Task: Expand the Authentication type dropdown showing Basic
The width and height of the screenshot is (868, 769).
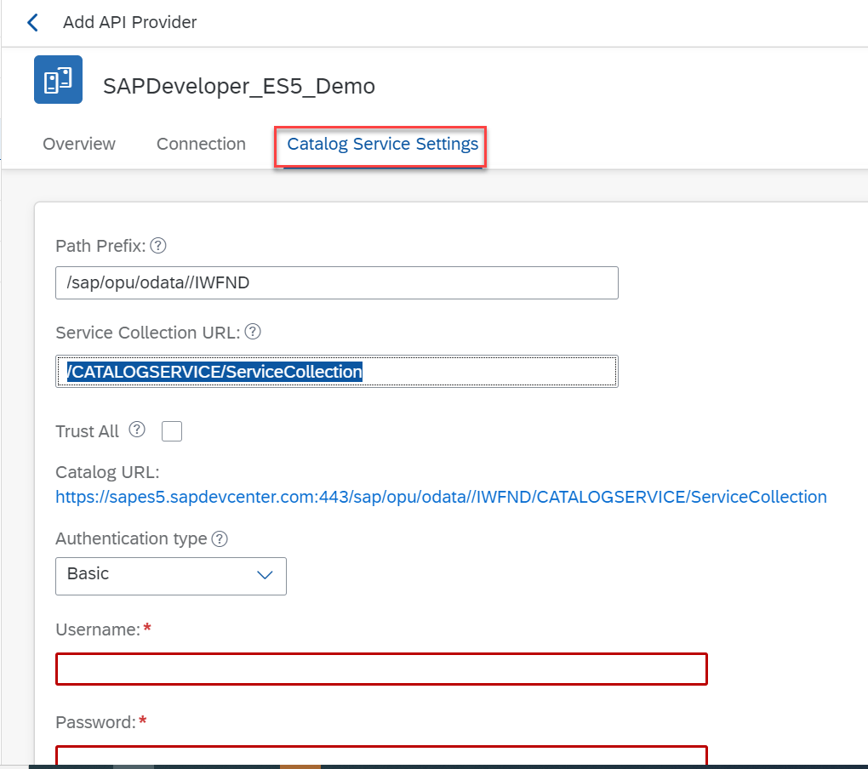Action: pyautogui.click(x=171, y=575)
